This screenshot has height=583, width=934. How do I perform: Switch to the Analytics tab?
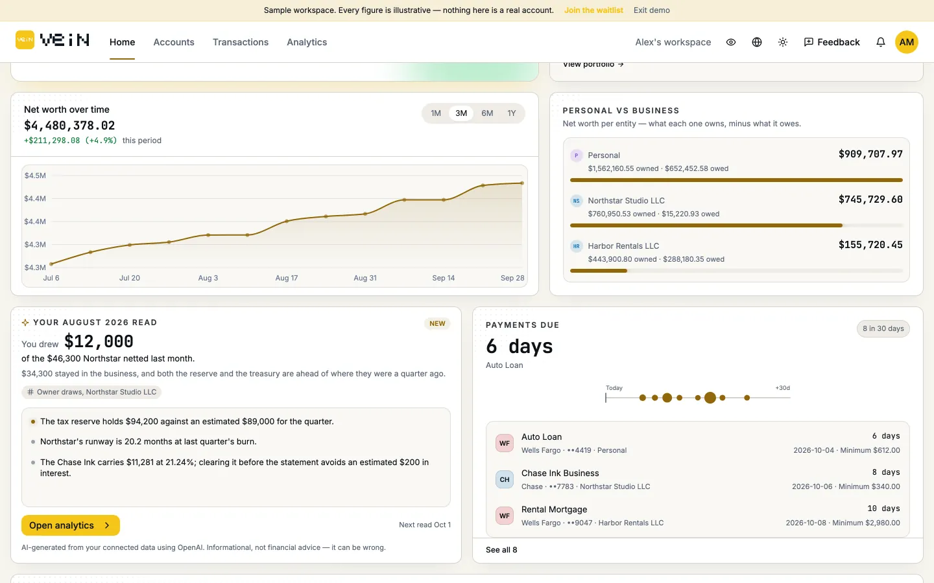[x=307, y=42]
